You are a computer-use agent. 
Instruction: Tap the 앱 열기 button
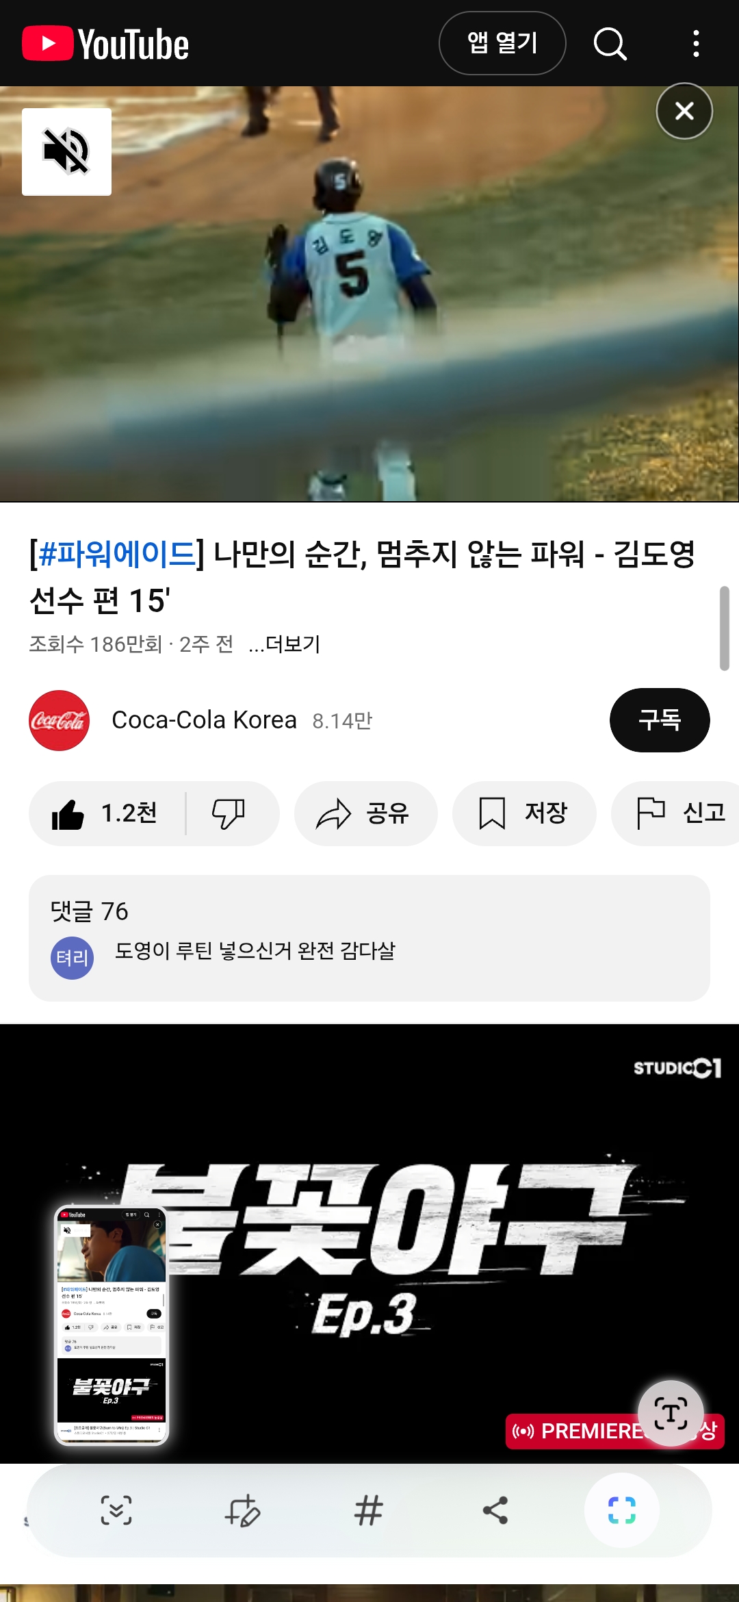coord(502,43)
